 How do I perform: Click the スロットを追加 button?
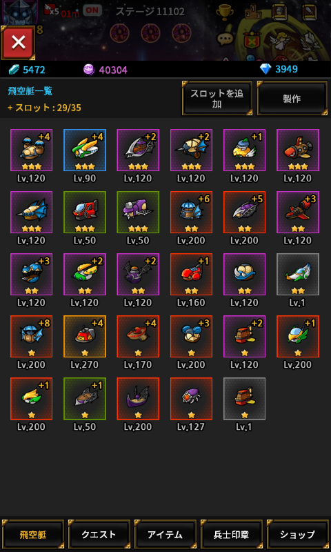pos(217,99)
